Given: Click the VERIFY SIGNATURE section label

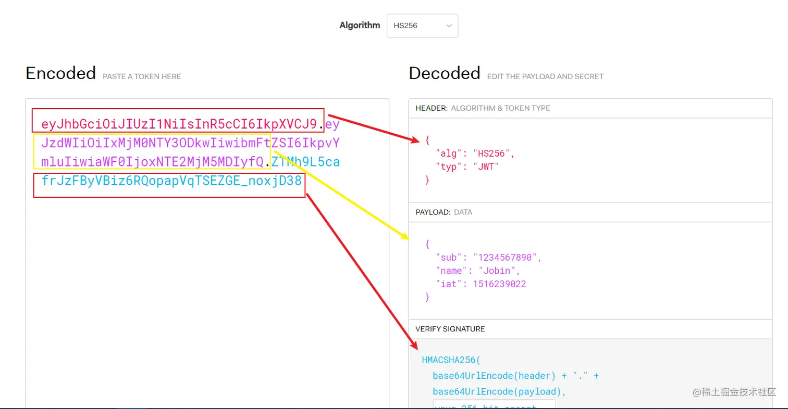Looking at the screenshot, I should (450, 329).
